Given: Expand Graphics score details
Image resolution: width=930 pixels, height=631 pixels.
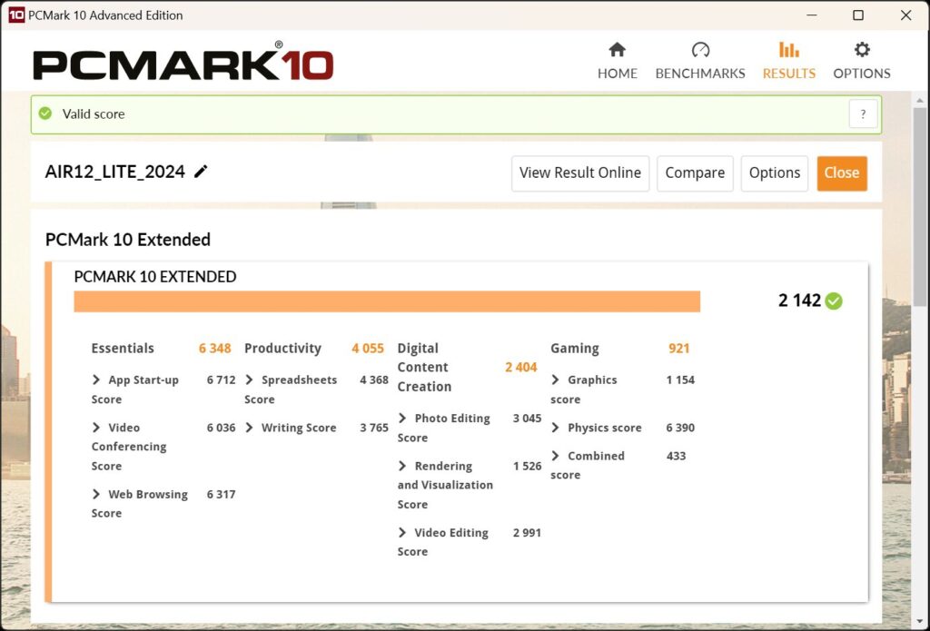Looking at the screenshot, I should click(555, 380).
